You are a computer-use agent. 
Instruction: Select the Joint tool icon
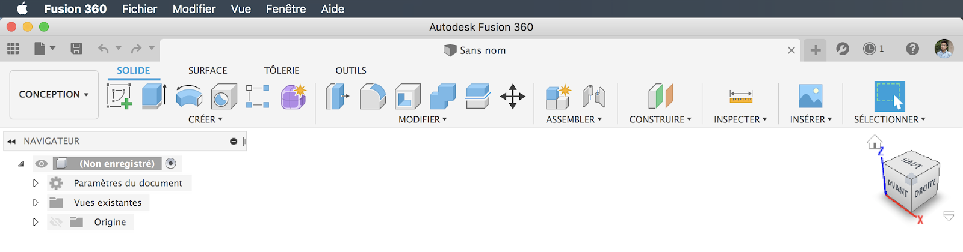(x=593, y=96)
